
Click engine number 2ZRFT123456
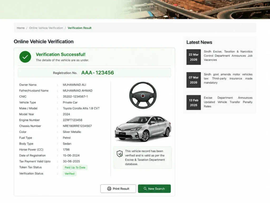tap(73, 120)
